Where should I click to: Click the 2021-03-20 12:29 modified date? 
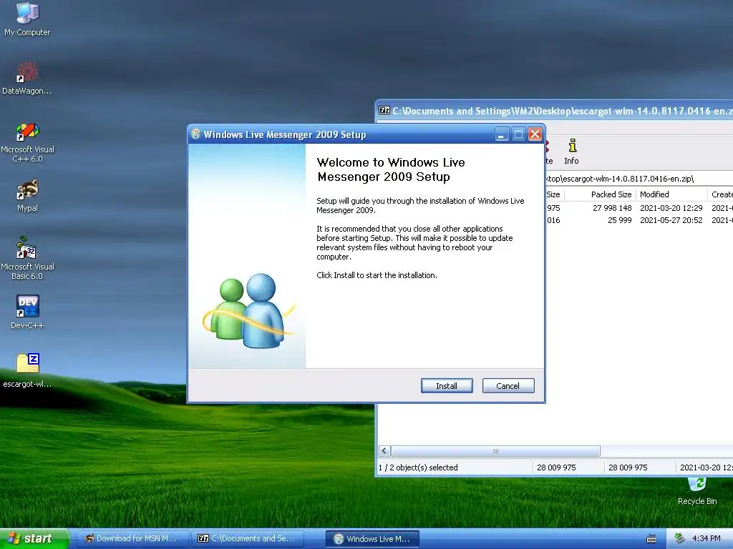tap(671, 208)
